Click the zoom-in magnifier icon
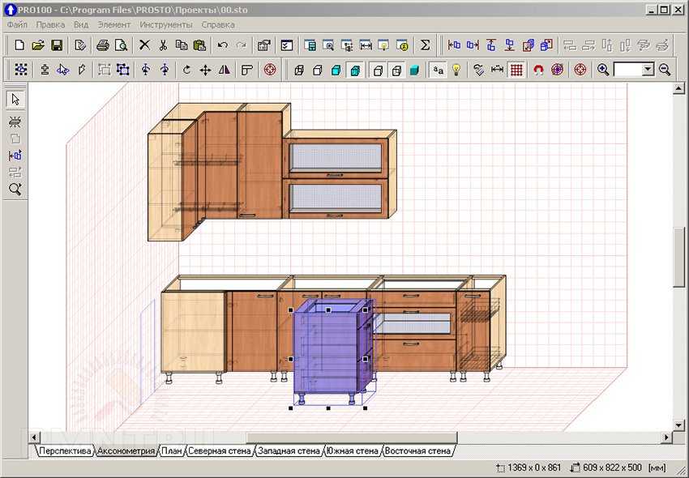Viewport: 689px width, 478px height. 603,70
